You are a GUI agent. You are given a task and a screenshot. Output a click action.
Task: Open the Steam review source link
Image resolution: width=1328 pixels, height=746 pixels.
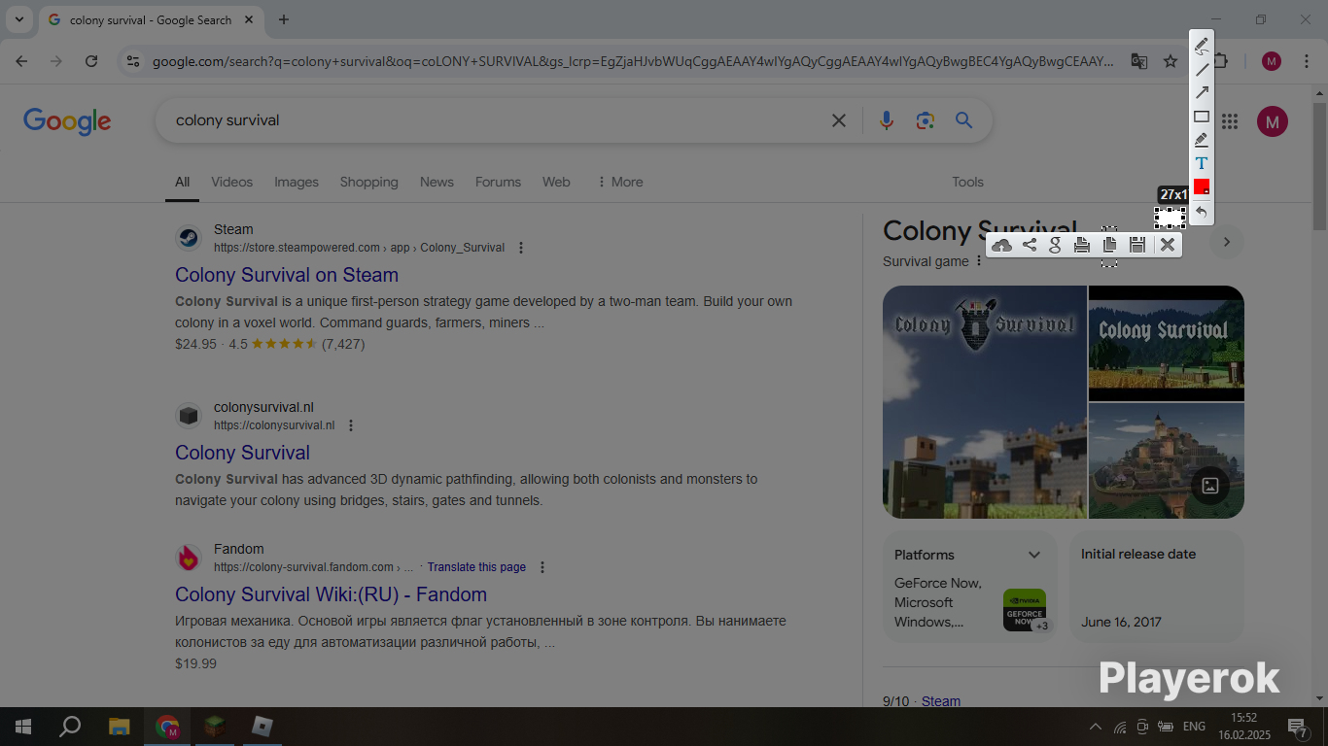[x=940, y=701]
